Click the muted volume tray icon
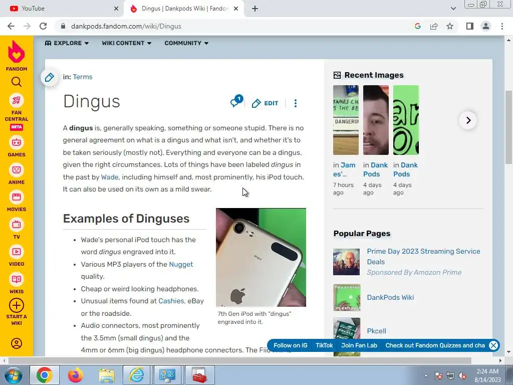 pos(462,376)
